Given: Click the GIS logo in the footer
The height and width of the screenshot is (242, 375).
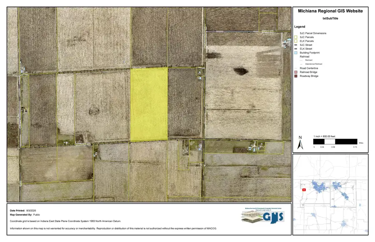Looking at the screenshot, I should pyautogui.click(x=262, y=216).
